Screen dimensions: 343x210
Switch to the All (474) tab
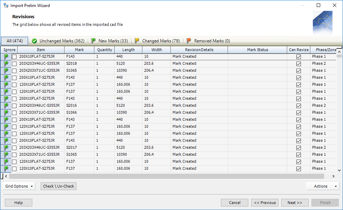coord(15,41)
